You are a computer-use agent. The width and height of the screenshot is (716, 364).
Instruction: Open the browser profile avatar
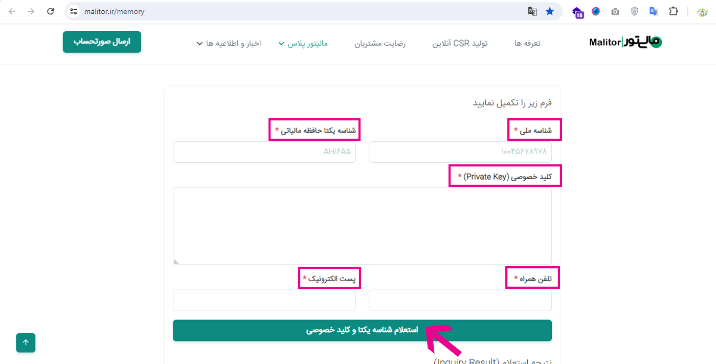(702, 11)
